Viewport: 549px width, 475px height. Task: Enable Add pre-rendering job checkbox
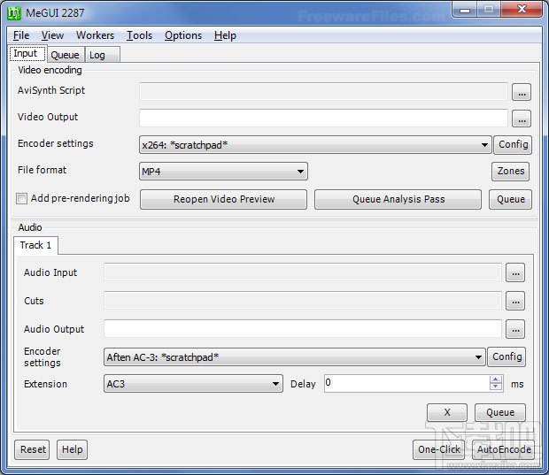21,199
